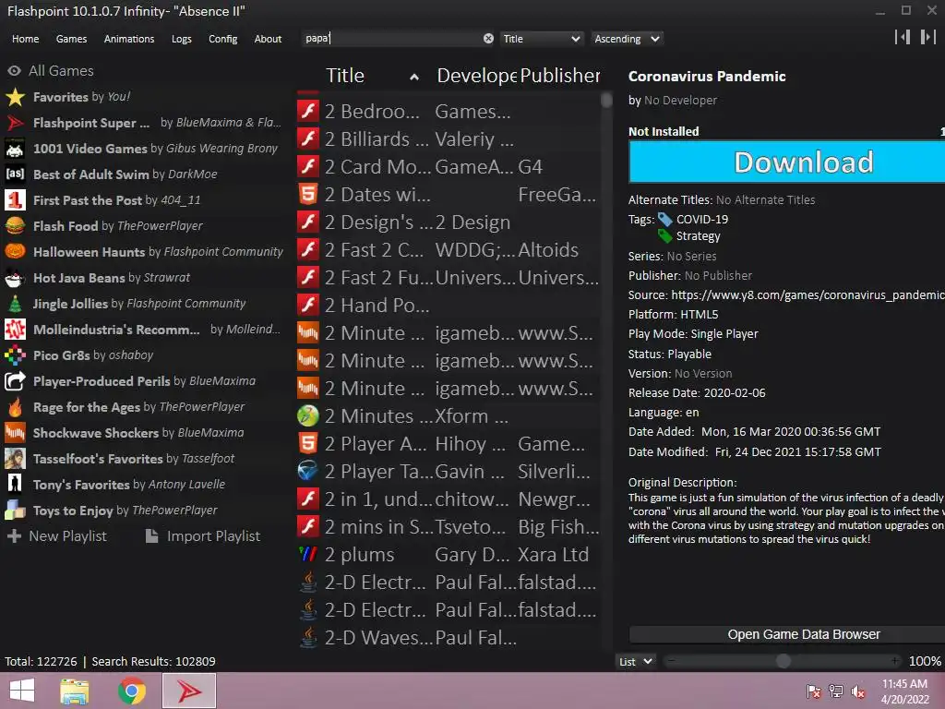Click the Flashpoint taskbar icon

click(x=188, y=691)
